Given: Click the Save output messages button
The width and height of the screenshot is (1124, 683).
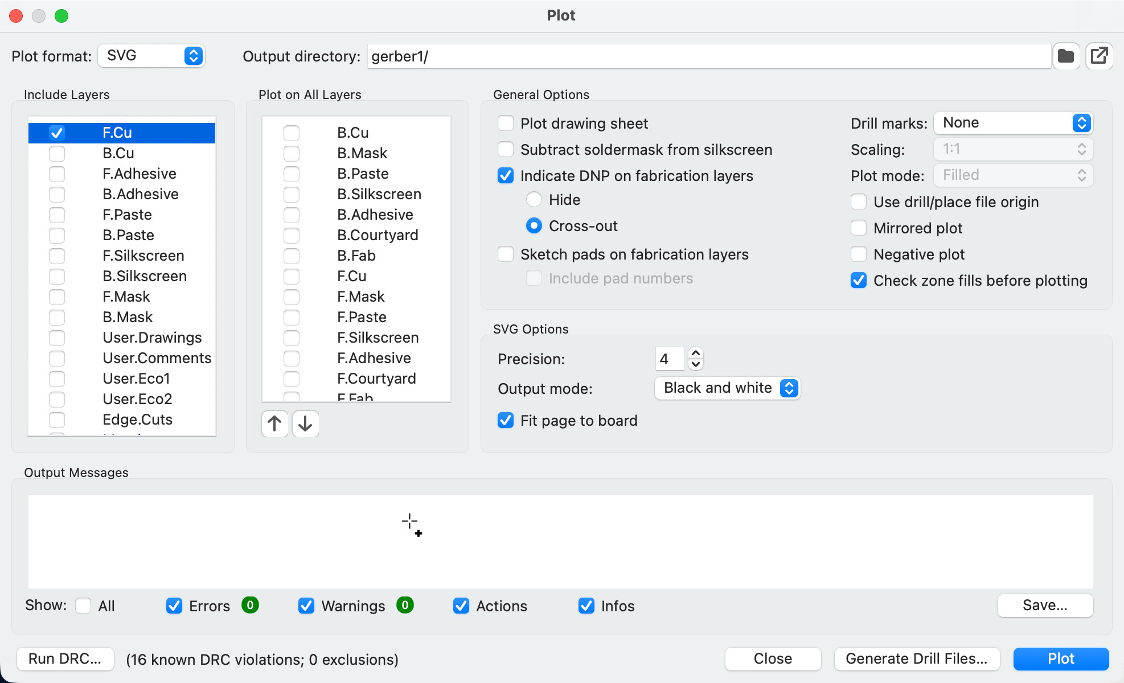Looking at the screenshot, I should point(1045,605).
